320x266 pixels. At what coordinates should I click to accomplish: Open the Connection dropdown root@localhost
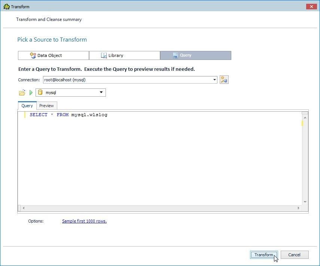tap(130, 80)
